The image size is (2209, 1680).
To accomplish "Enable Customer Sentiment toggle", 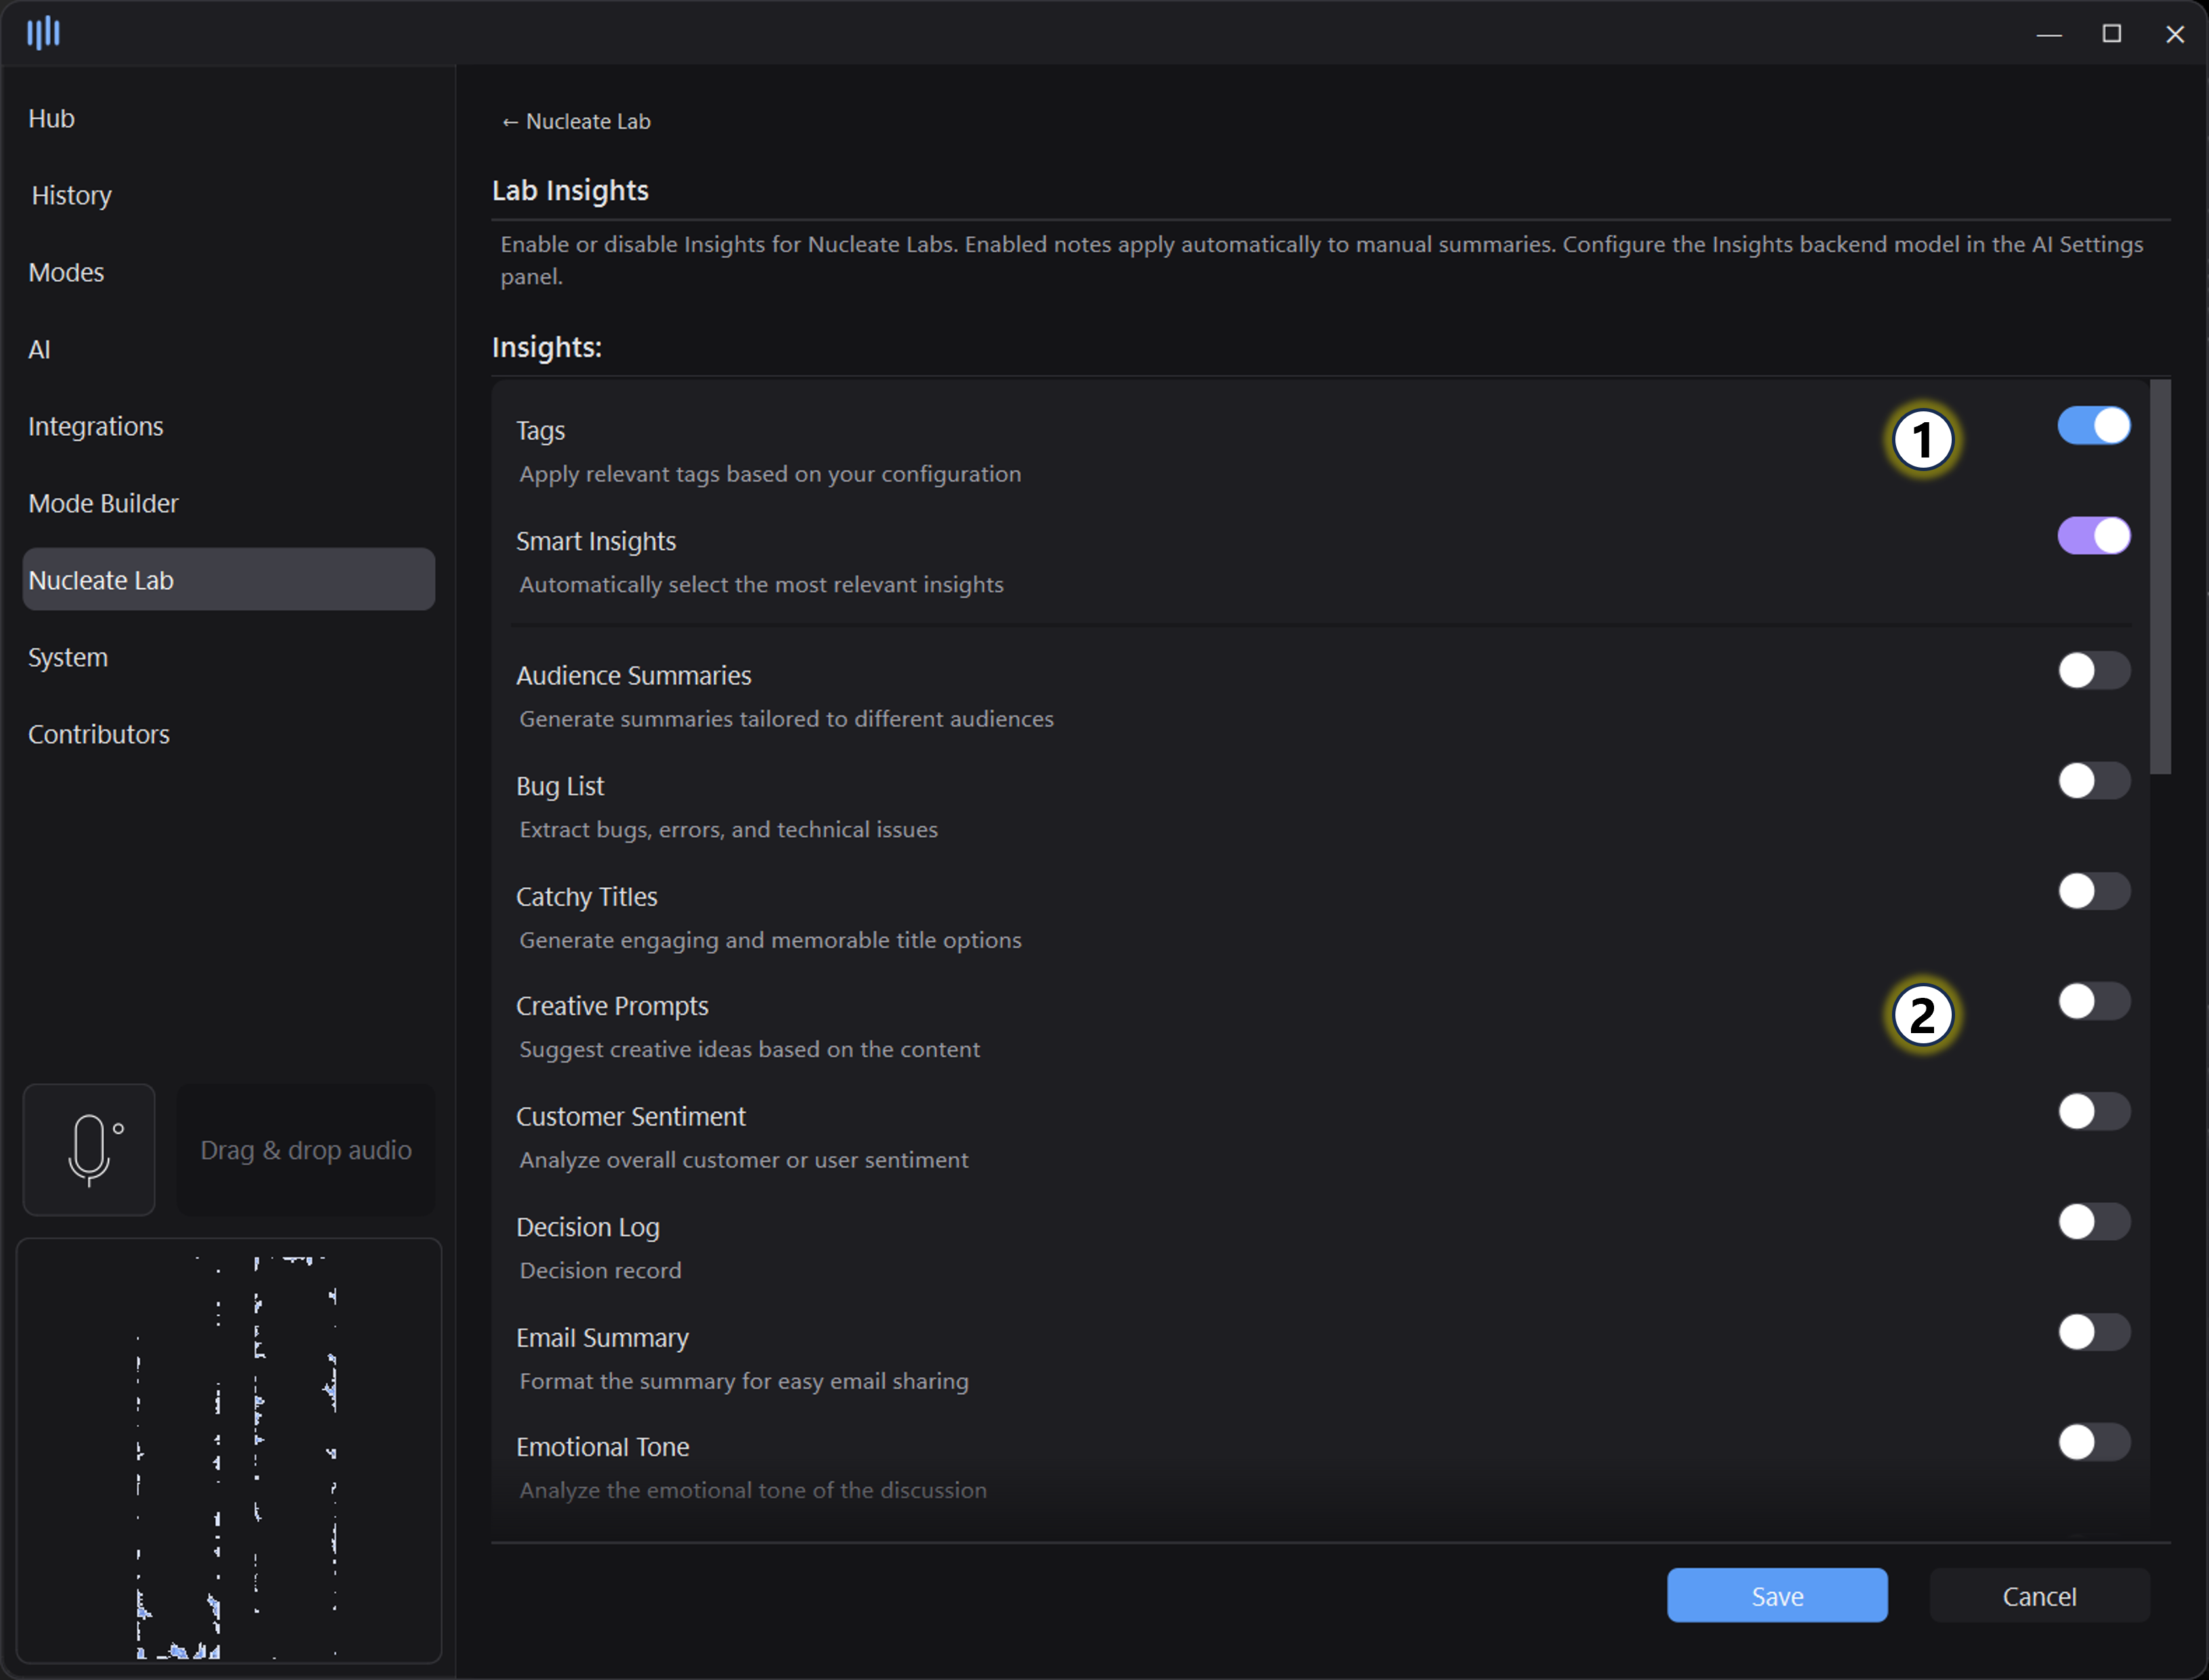I will tap(2093, 1111).
